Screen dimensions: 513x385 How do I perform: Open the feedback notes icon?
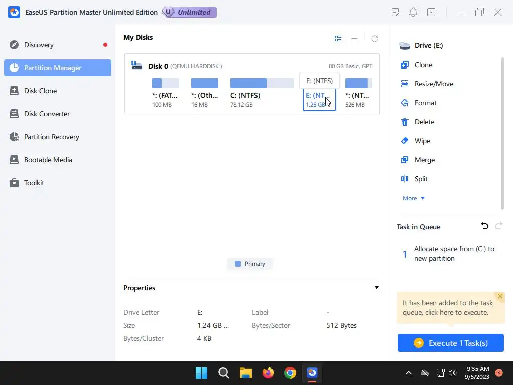pos(395,13)
